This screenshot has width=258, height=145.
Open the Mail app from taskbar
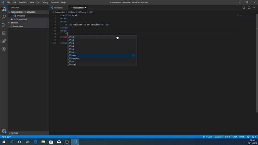[x=59, y=142]
